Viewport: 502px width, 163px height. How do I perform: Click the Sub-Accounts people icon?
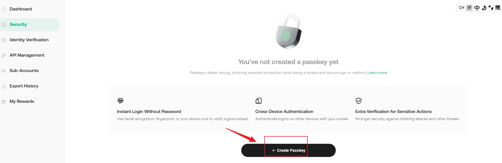click(4, 71)
